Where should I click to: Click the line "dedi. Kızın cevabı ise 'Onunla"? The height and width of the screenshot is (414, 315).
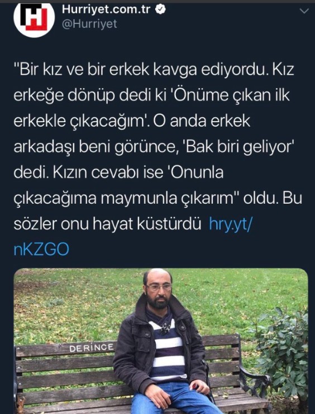pos(118,172)
